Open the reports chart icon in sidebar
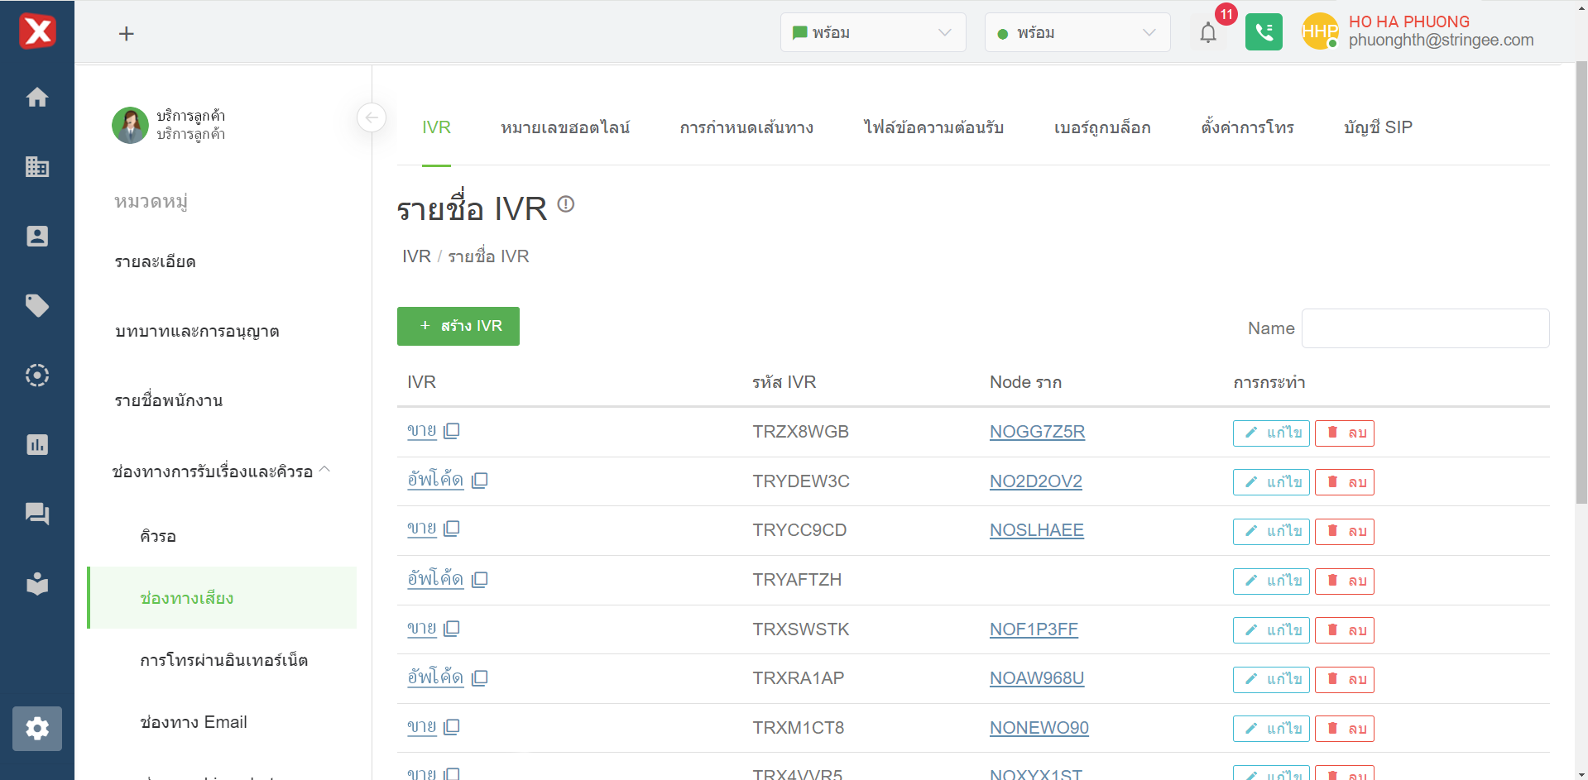Image resolution: width=1588 pixels, height=780 pixels. pyautogui.click(x=37, y=445)
